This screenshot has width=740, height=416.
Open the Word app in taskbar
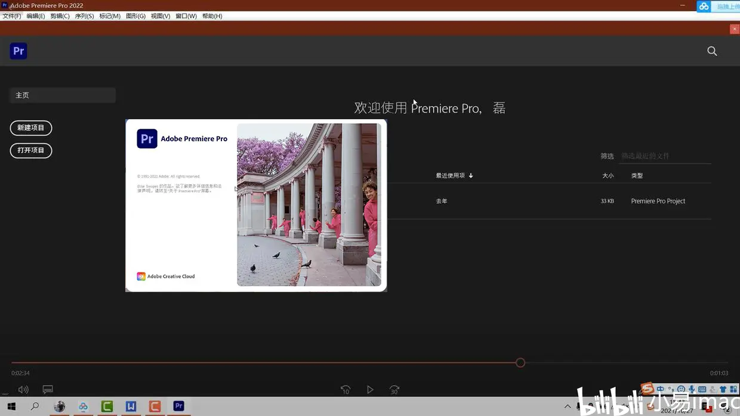pyautogui.click(x=131, y=406)
